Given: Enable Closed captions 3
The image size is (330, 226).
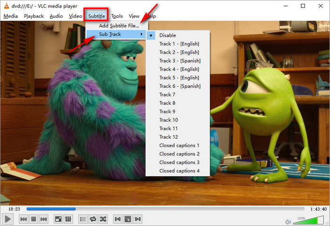Looking at the screenshot, I should pos(178,162).
